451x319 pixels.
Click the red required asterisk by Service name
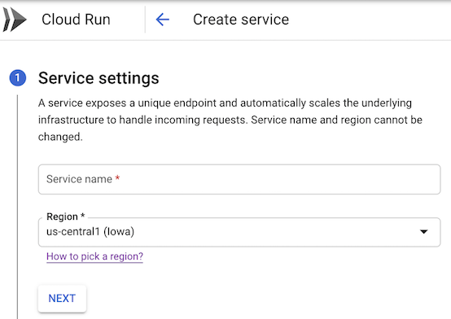coord(117,178)
